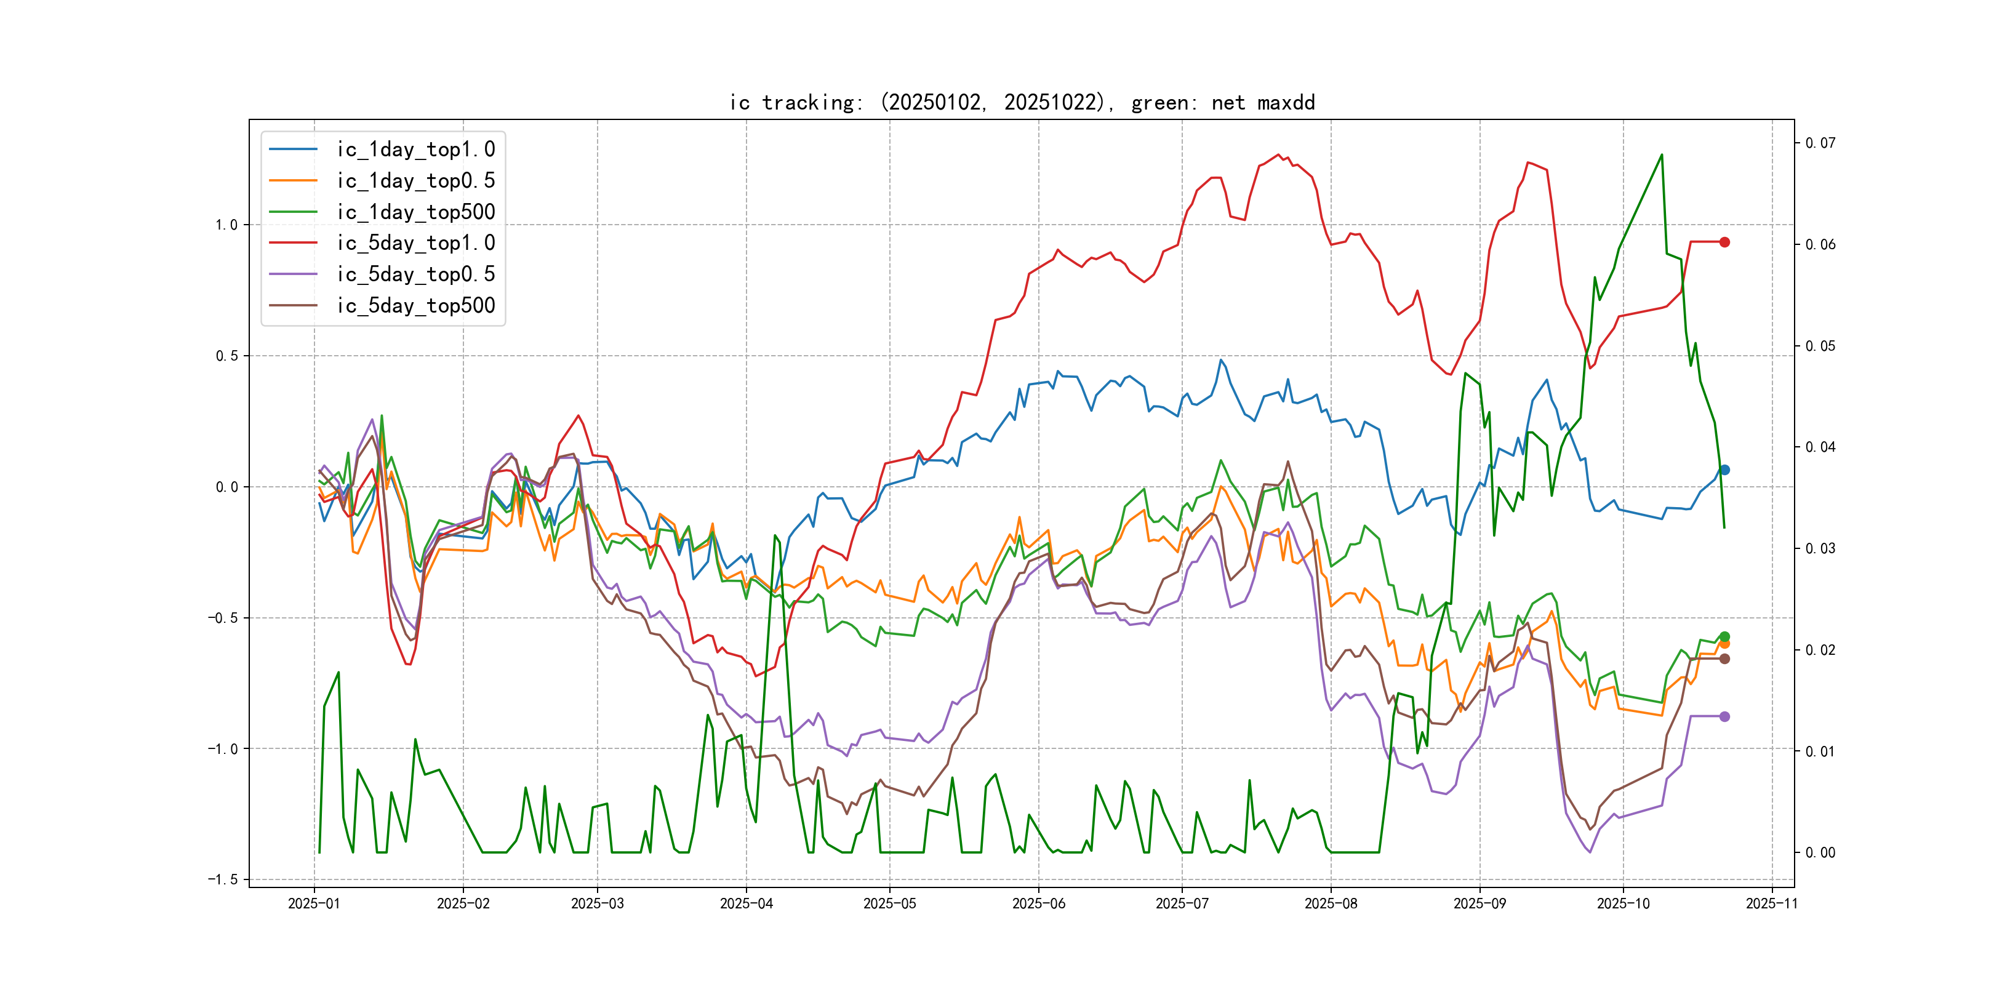Screen dimensions: 1994x997
Task: Click the blue line swatch in legend
Action: coord(294,150)
